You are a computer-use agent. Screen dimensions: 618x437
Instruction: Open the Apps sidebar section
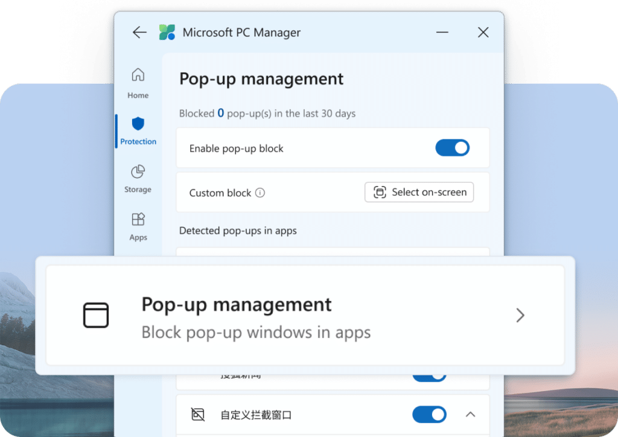pos(138,226)
